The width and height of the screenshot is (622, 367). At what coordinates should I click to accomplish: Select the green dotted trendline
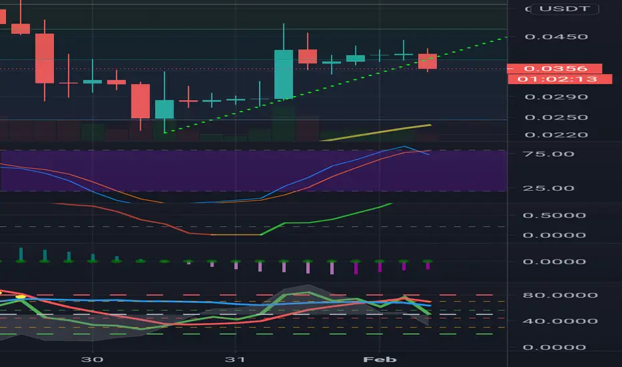click(336, 85)
